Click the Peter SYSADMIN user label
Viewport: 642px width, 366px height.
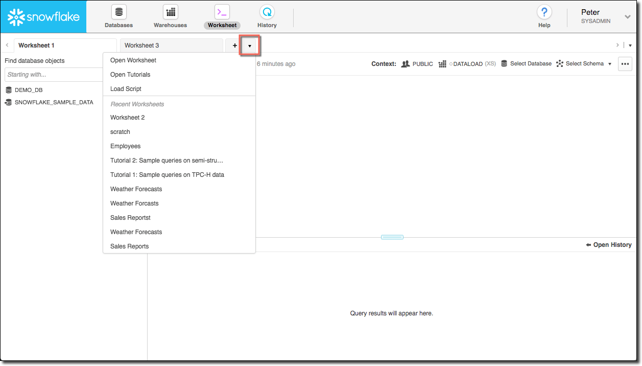coord(596,16)
